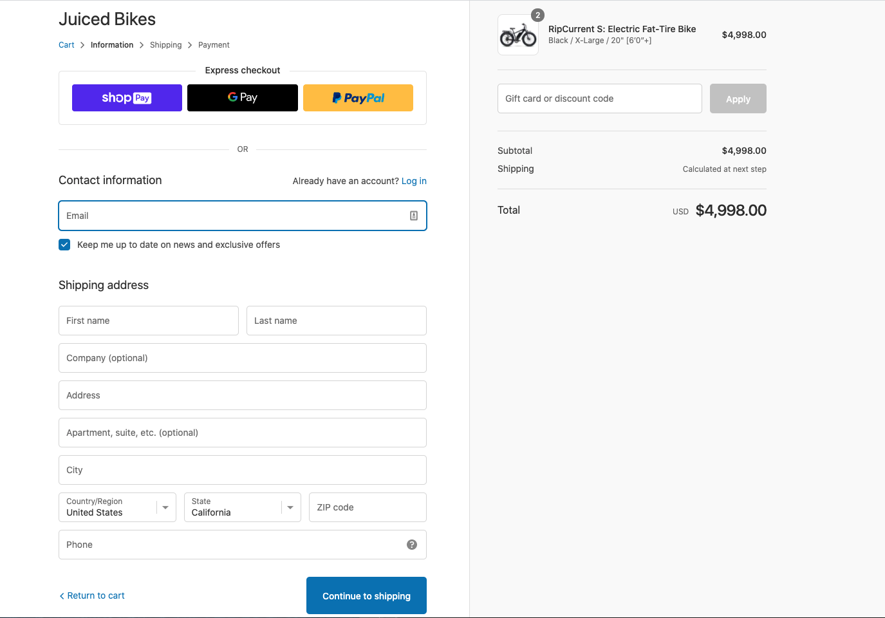Focus the City field
This screenshot has width=885, height=618.
tap(243, 470)
